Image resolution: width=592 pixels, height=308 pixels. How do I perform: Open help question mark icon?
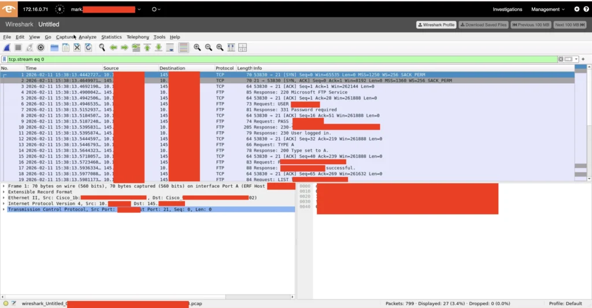(x=586, y=9)
